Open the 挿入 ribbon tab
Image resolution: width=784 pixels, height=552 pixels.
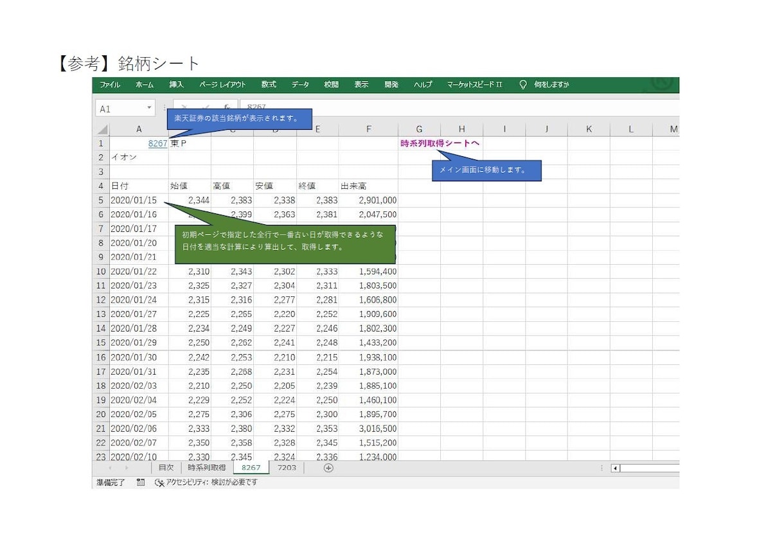pos(177,85)
